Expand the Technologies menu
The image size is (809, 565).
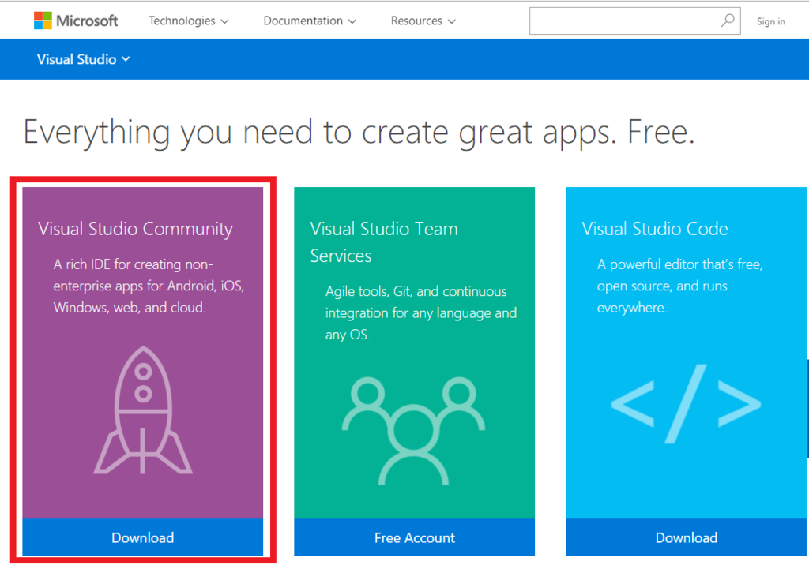click(188, 21)
